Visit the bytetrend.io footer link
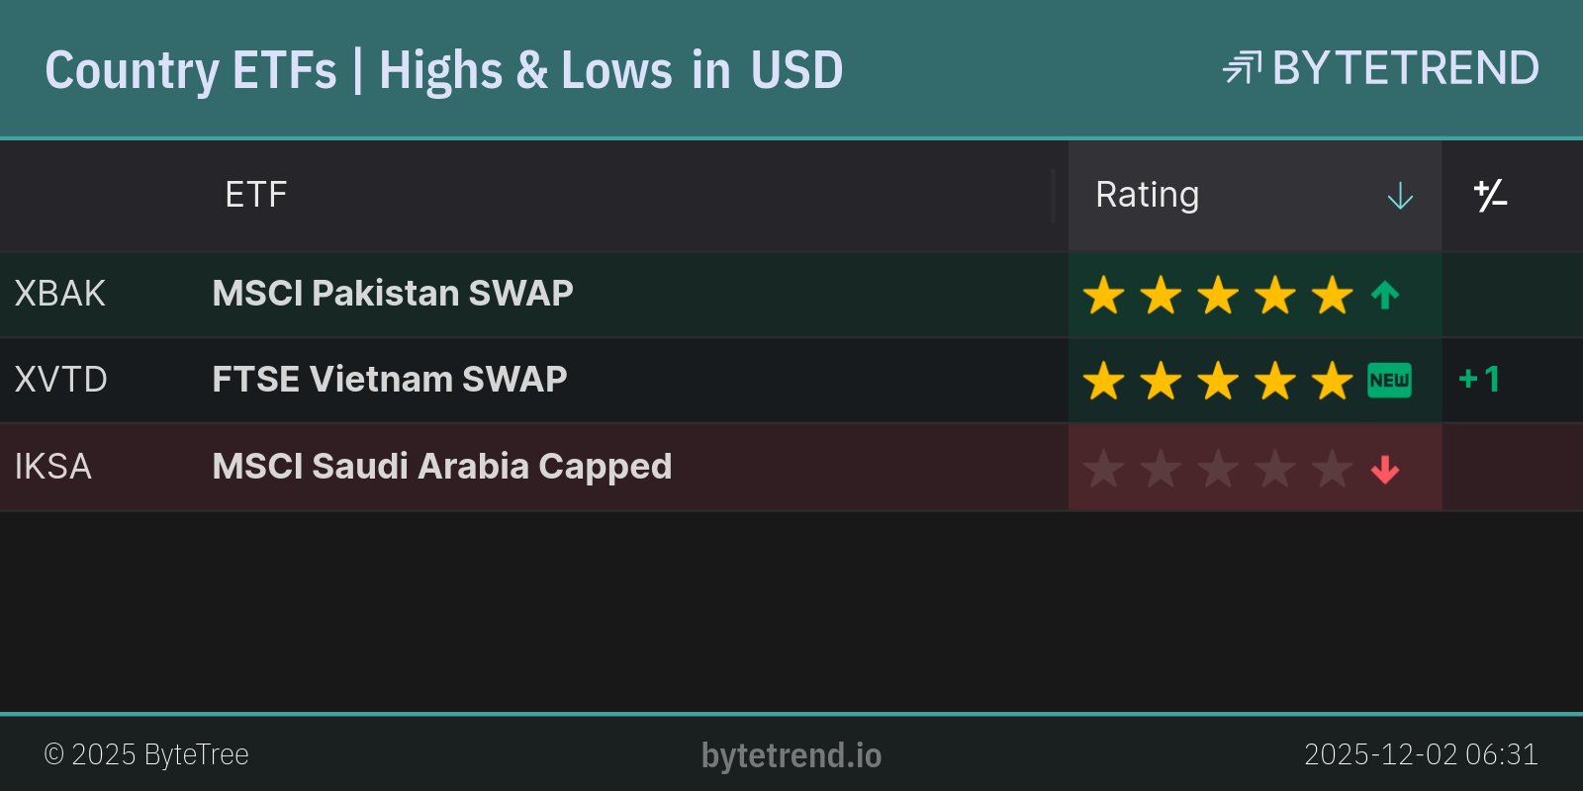The width and height of the screenshot is (1583, 791). [x=791, y=755]
